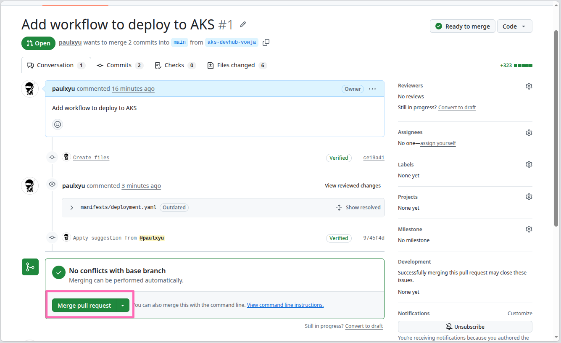Copy the branch name aks-devhub-vowja icon

(266, 42)
